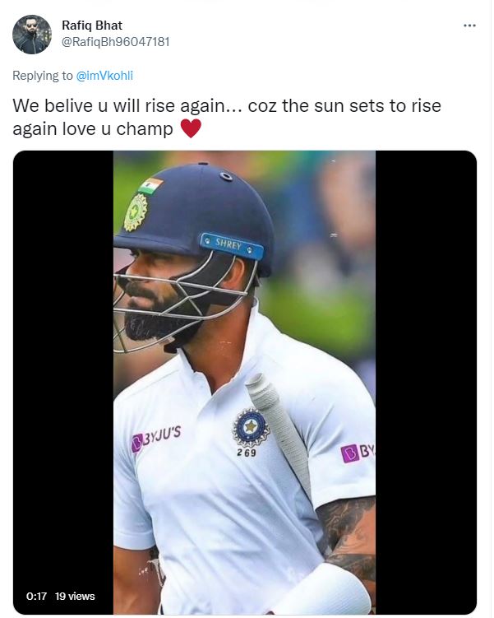Open the Rafiq Bhat display name link

click(x=92, y=26)
